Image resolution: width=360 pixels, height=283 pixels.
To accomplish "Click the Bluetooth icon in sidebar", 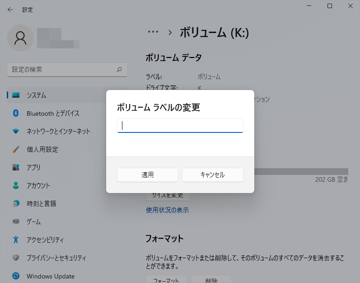I will 16,113.
